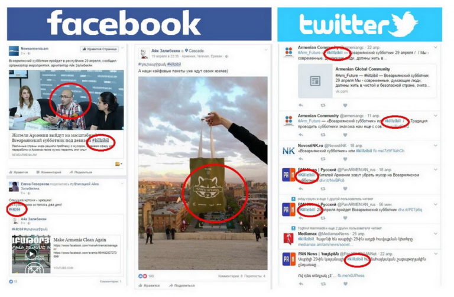Screen dimensions: 454x297
Task: Play the Make Armenia Clean Again video
Action: tap(31, 254)
